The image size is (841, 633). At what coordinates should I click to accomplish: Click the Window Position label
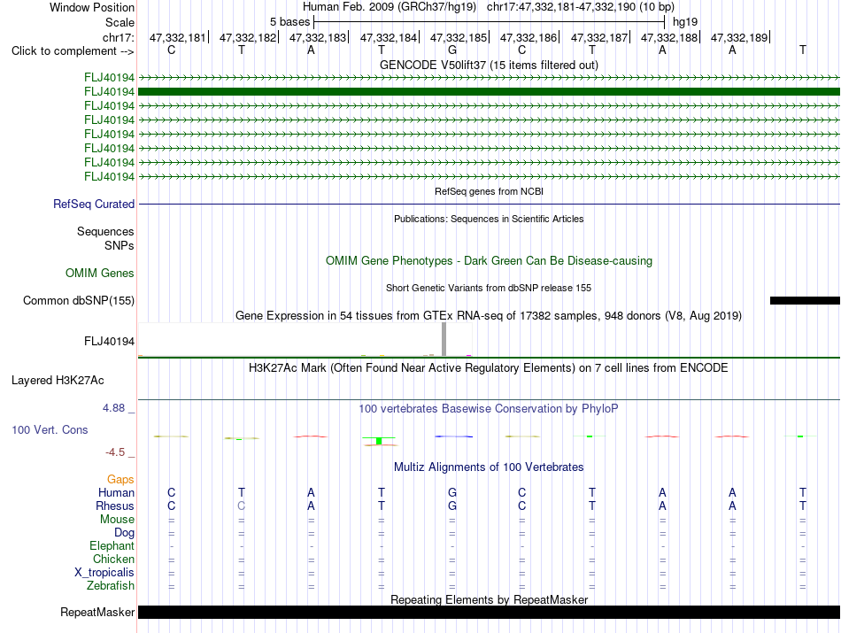(92, 7)
